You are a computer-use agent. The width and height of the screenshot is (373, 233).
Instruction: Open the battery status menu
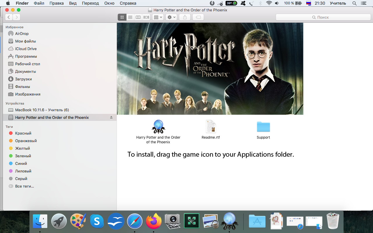(293, 3)
